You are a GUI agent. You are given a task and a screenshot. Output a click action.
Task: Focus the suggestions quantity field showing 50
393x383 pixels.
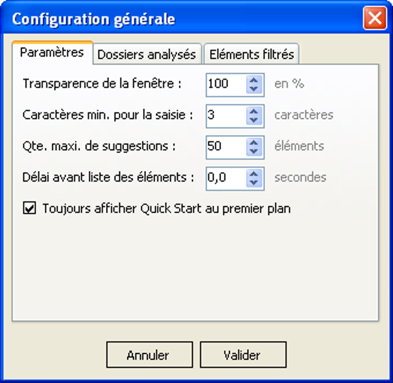click(226, 148)
